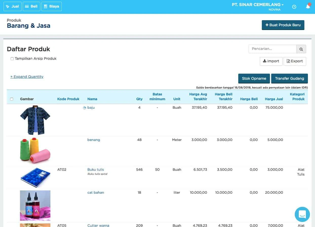Screen dimensions: 315x227
Task: Open notifications via the bell icon
Action: (308, 6)
